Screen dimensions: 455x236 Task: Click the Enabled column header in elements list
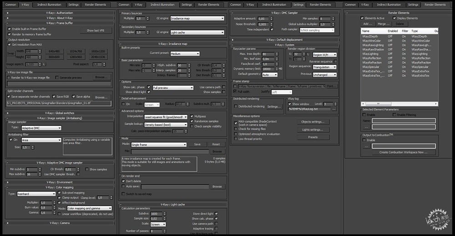(x=393, y=31)
